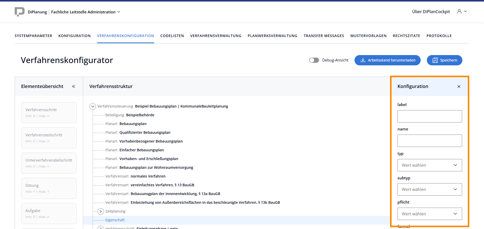Open the typ dropdown
This screenshot has height=229, width=484.
pos(430,165)
